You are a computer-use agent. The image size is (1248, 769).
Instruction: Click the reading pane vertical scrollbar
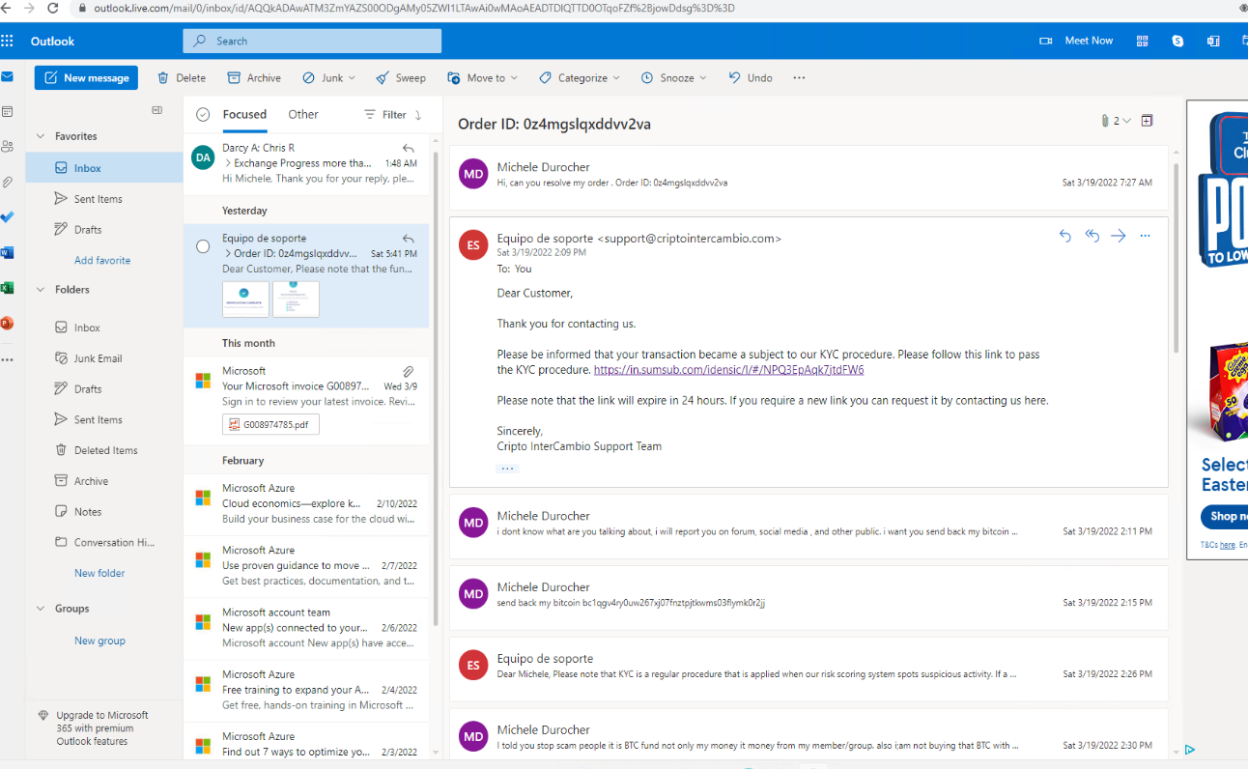pos(1176,259)
